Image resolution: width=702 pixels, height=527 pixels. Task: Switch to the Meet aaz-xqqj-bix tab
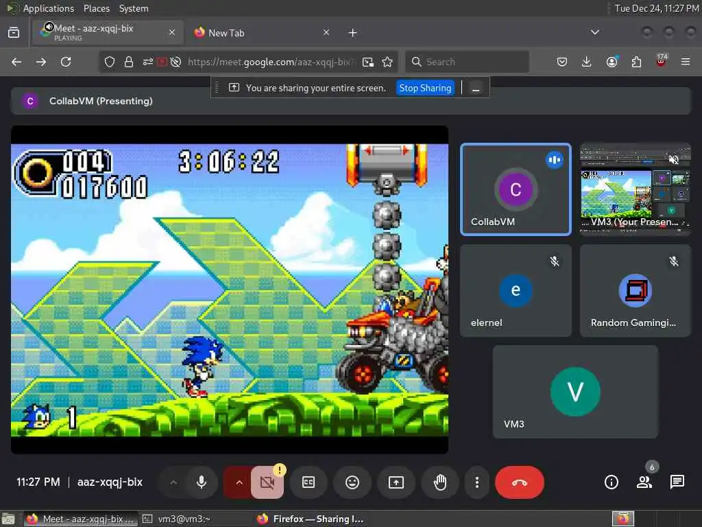coord(108,32)
